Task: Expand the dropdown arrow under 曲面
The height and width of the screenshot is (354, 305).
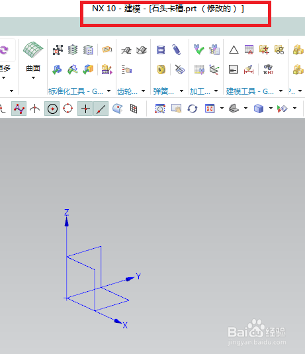Action: point(33,78)
